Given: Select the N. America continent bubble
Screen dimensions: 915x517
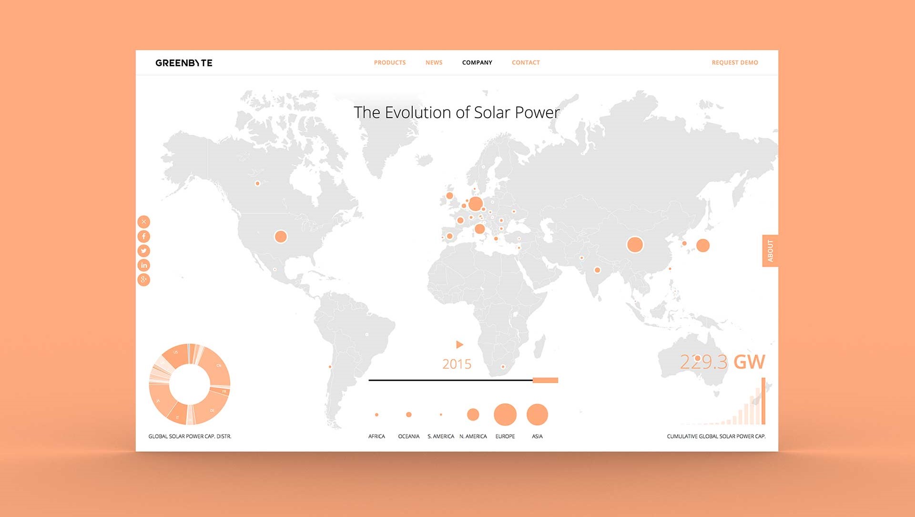Looking at the screenshot, I should click(x=473, y=415).
